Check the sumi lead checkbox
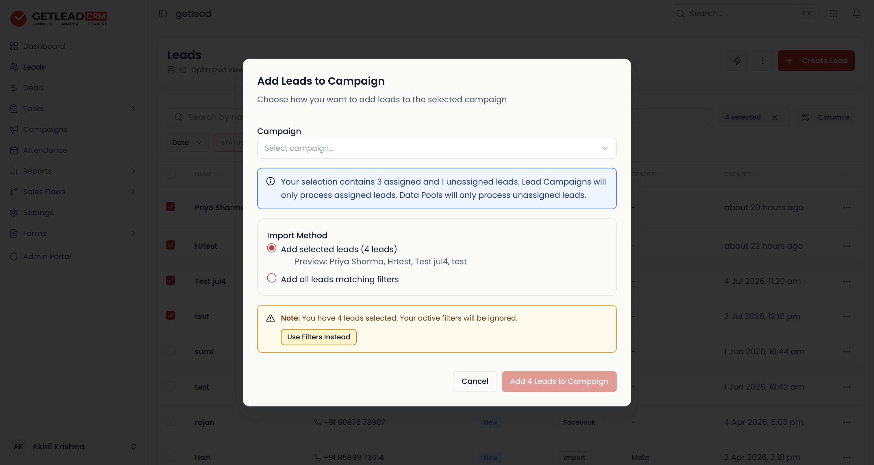This screenshot has width=874, height=465. point(170,351)
